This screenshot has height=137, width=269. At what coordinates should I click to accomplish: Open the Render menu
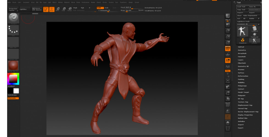tap(93, 2)
